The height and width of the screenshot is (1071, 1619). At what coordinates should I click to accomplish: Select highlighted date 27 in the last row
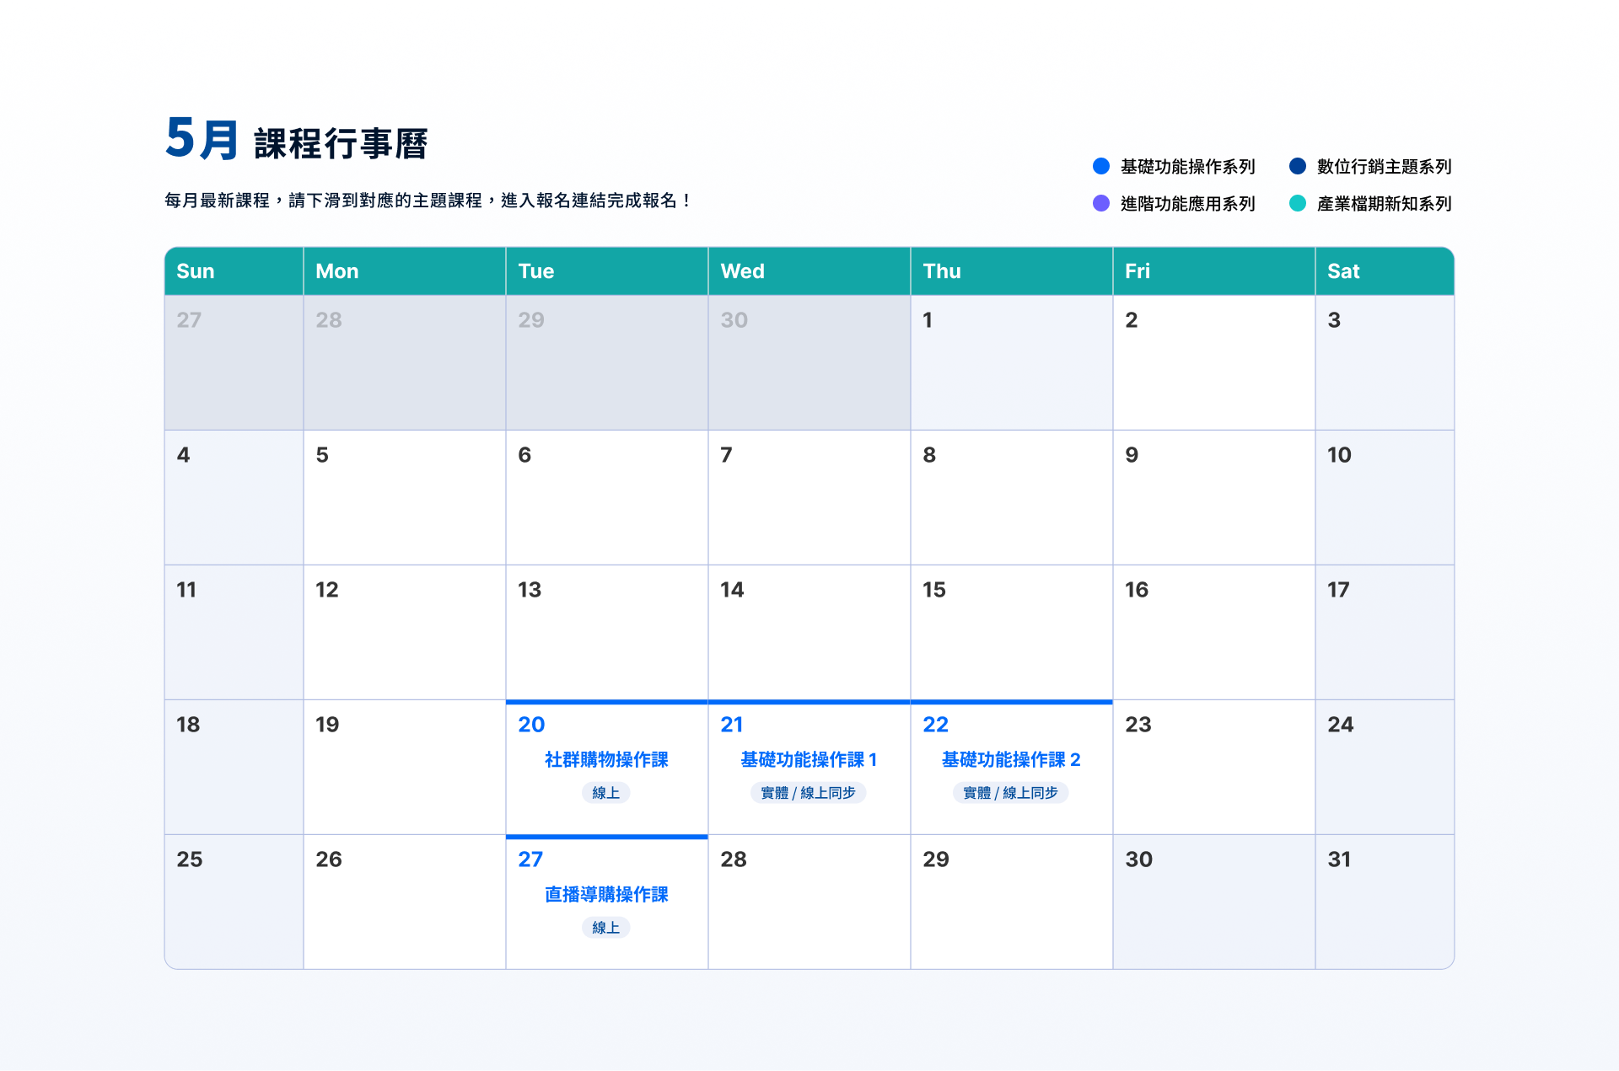pos(530,859)
